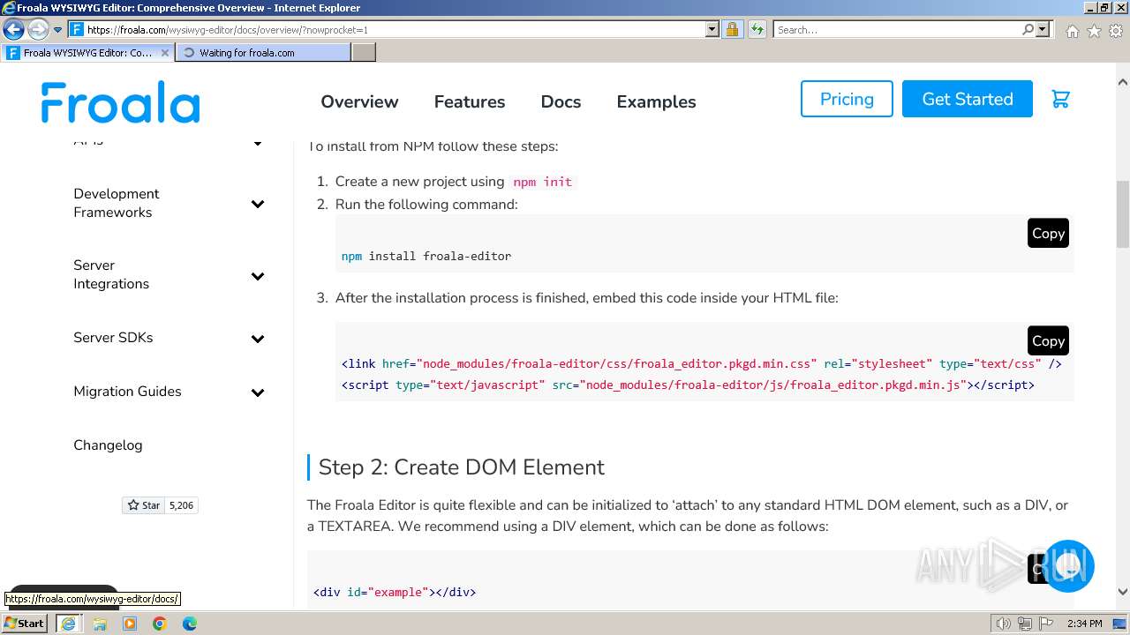The height and width of the screenshot is (635, 1130).
Task: Click the scrollbar up arrow
Action: pyautogui.click(x=1123, y=82)
